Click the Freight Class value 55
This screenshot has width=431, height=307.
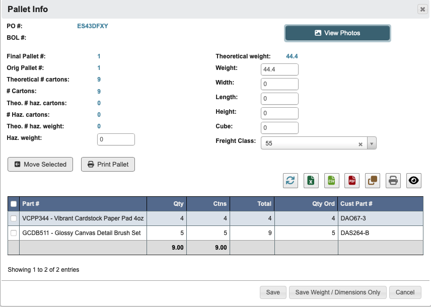coord(269,143)
